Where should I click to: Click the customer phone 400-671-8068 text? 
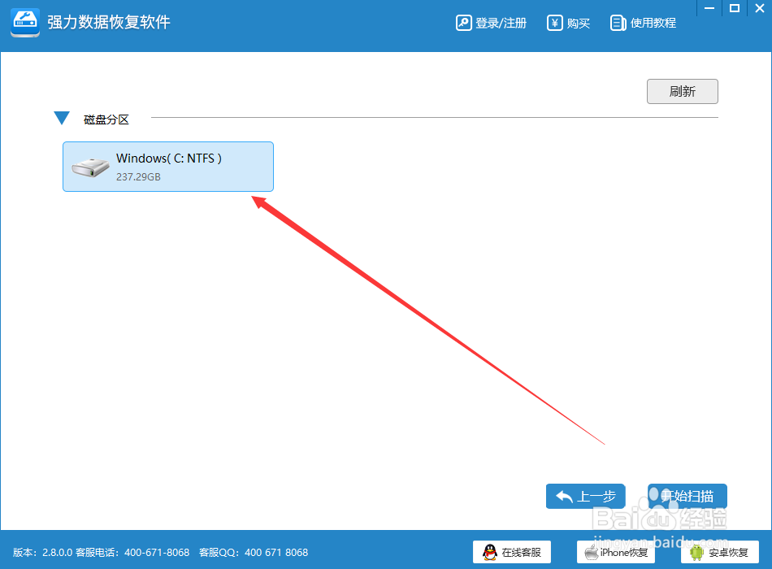[x=157, y=552]
